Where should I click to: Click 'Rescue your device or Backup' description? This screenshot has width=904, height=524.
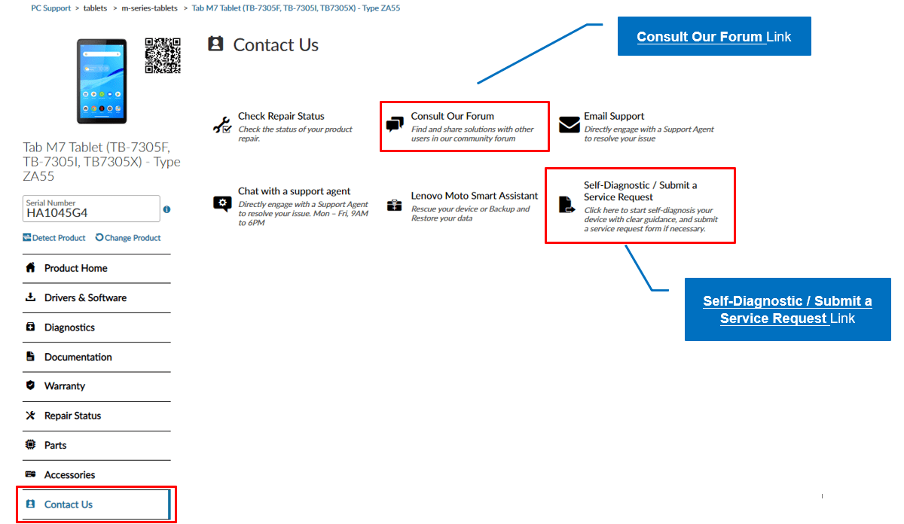pyautogui.click(x=470, y=214)
